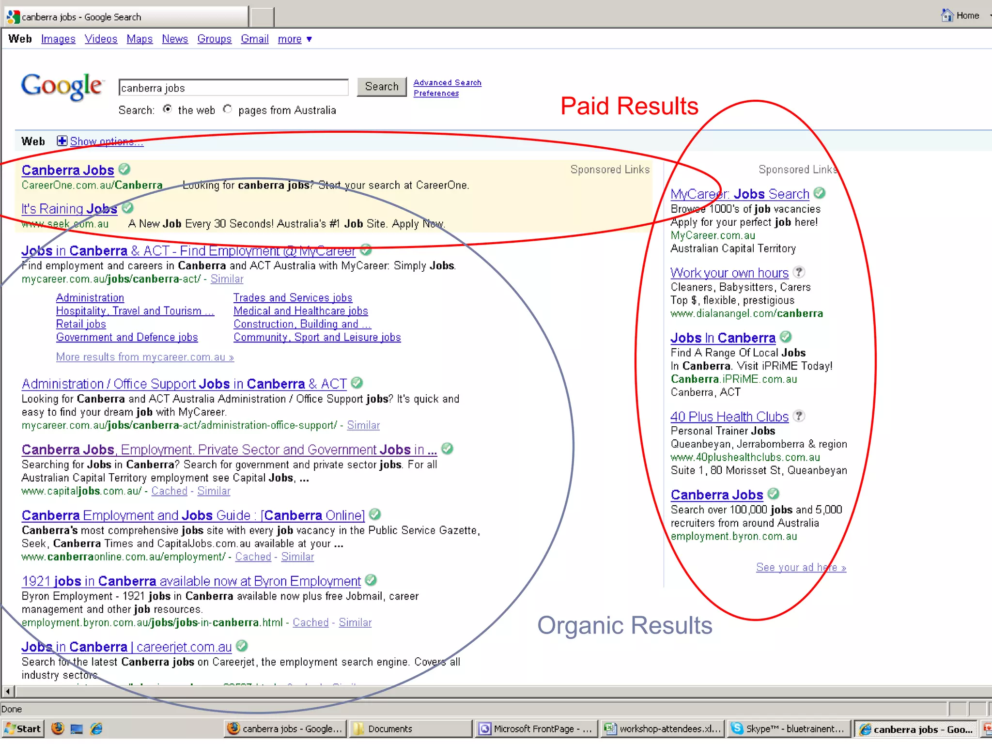Click the canberra jobs search field
This screenshot has width=992, height=744.
pos(233,88)
